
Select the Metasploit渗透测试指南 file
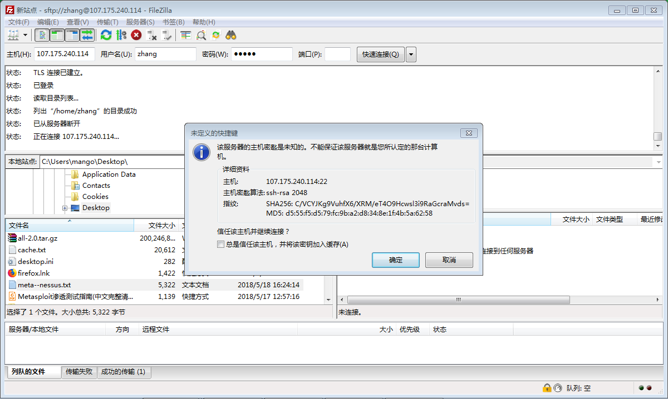[75, 297]
